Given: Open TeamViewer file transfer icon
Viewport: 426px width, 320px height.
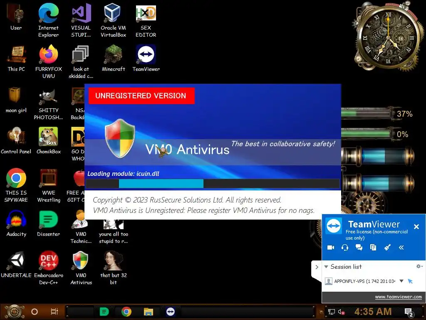Looking at the screenshot, I should [x=373, y=247].
